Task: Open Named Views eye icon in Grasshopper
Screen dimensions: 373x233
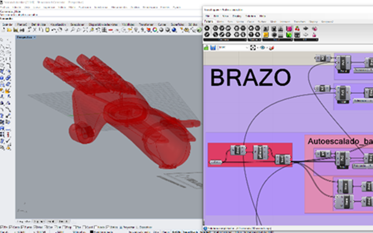Action: tap(262, 48)
